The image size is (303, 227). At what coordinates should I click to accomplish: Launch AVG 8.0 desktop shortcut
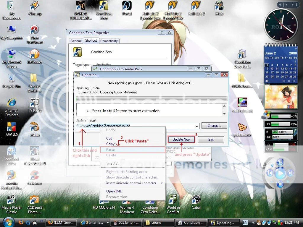12,129
